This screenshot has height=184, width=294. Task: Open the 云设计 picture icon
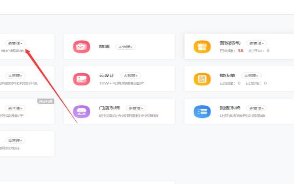(81, 79)
